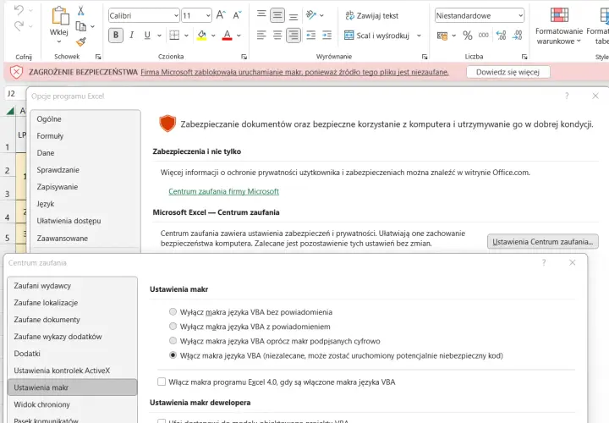The image size is (609, 423).
Task: Apply Underline formatting
Action: click(147, 36)
